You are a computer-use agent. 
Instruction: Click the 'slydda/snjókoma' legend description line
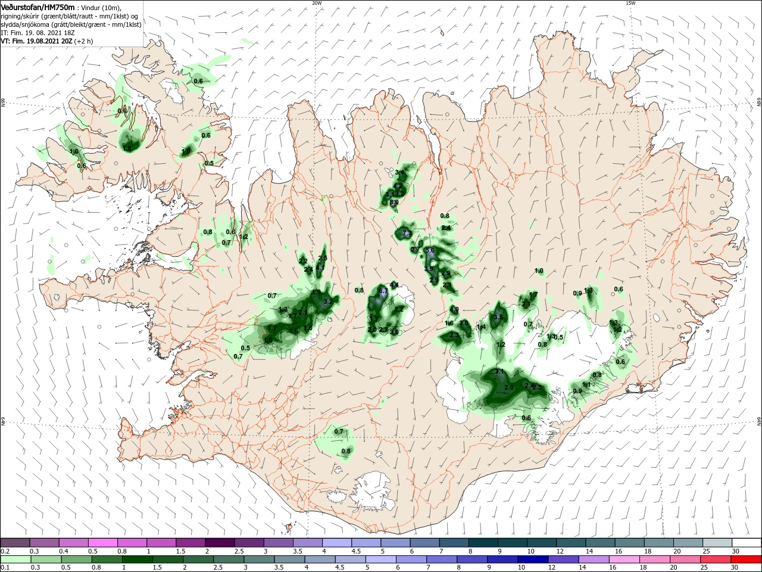[71, 24]
